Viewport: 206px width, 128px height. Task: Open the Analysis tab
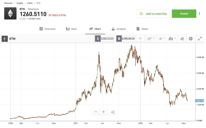pos(119,29)
